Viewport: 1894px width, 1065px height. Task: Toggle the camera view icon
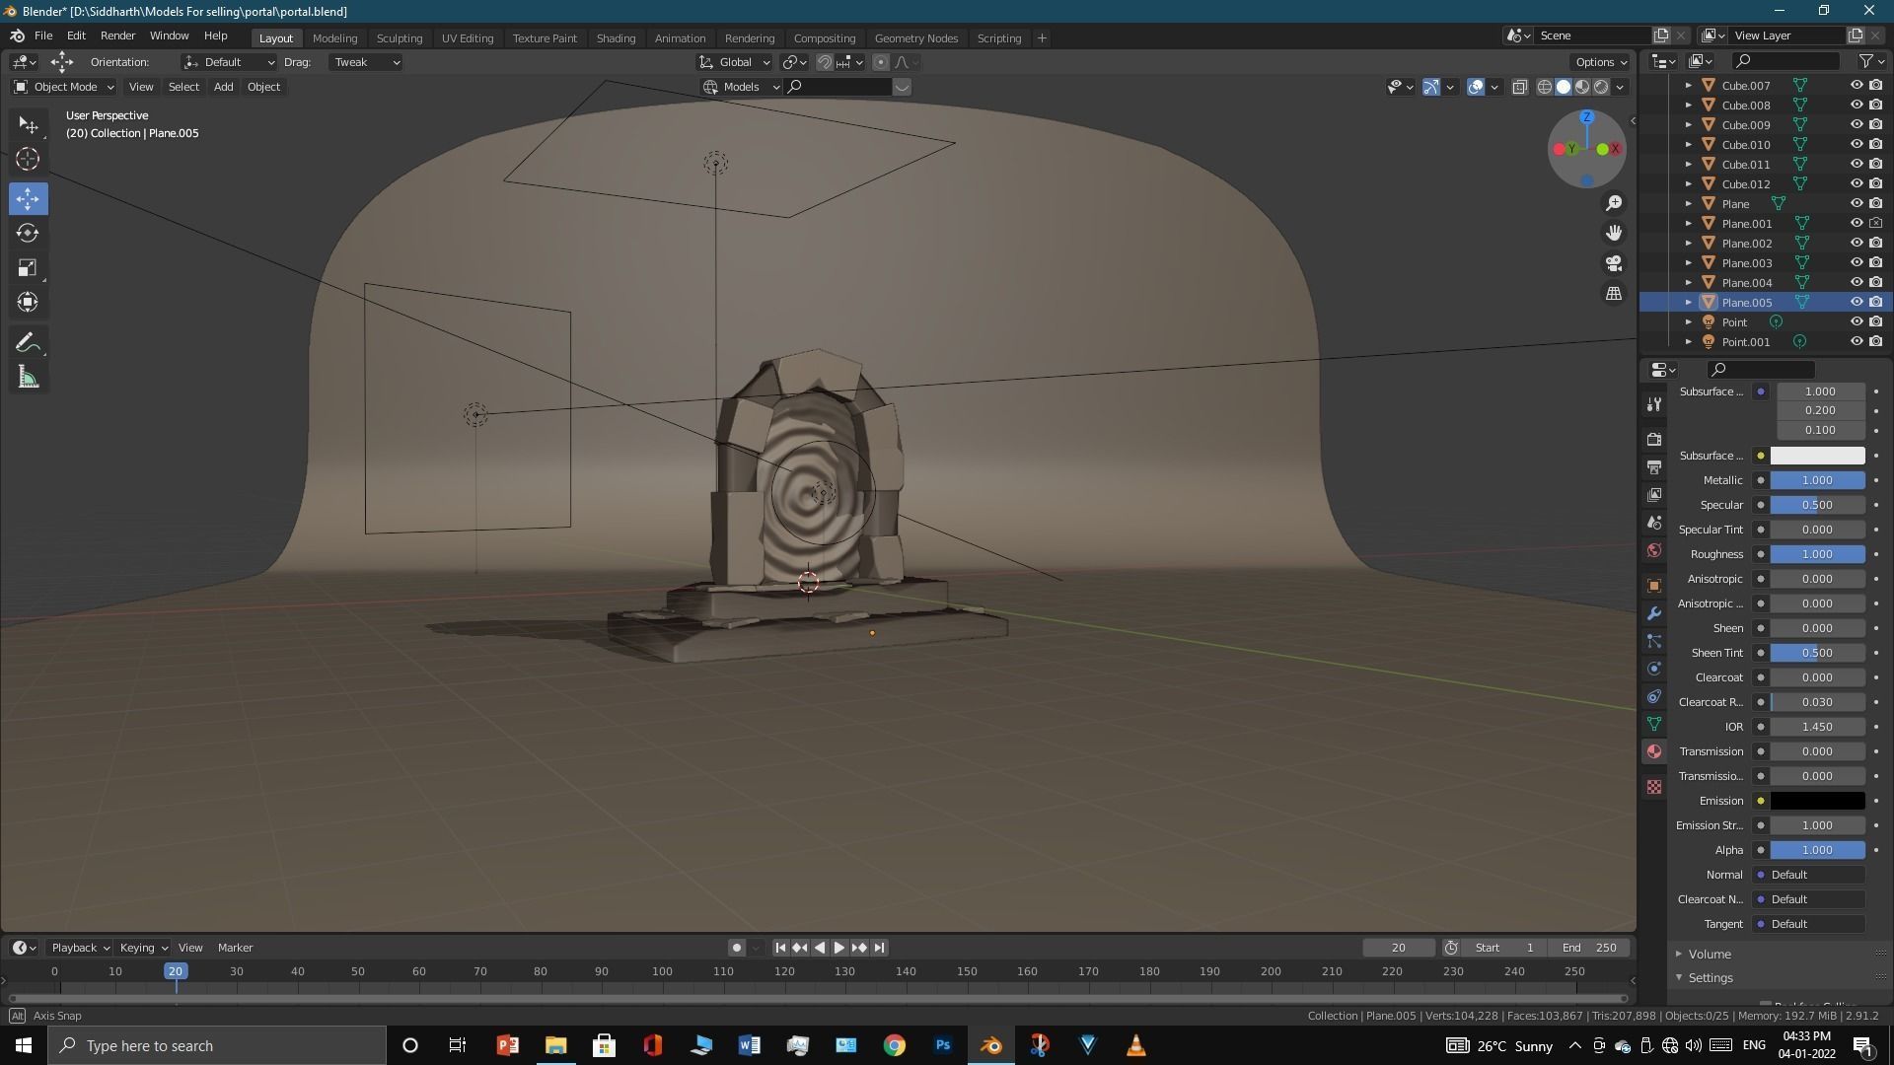[x=1614, y=263]
